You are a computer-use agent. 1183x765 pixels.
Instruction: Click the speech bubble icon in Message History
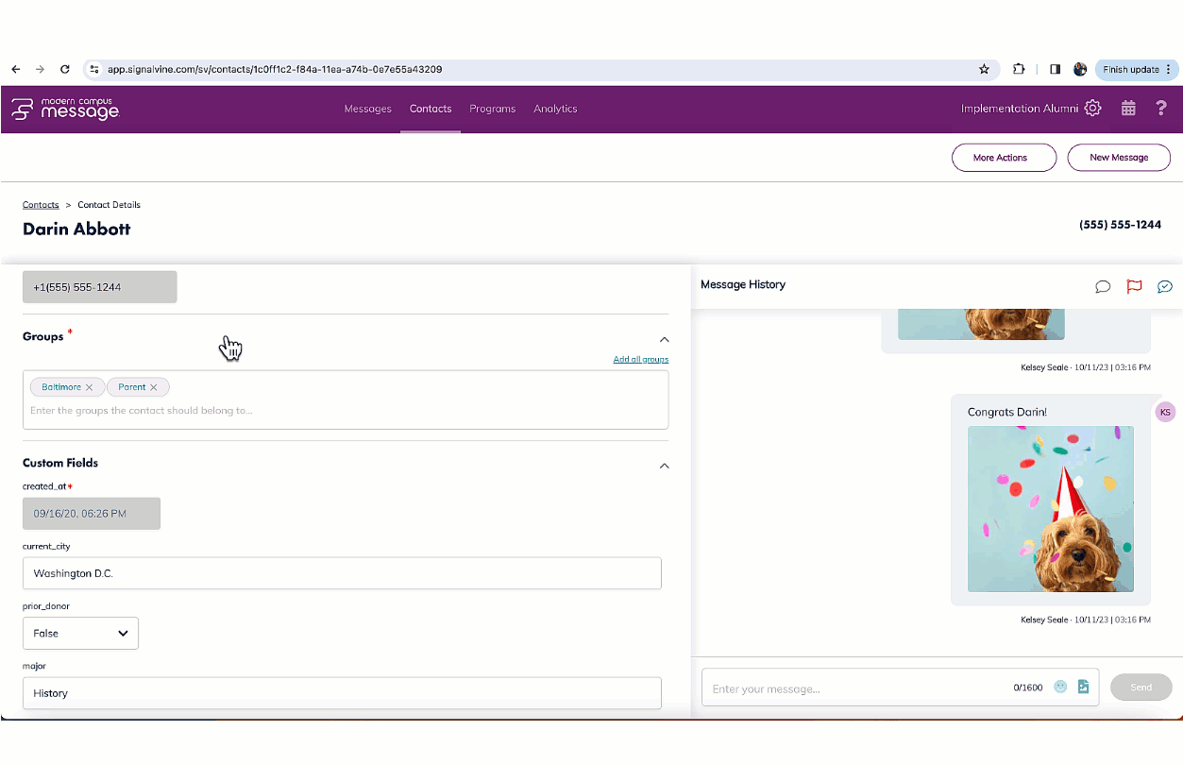click(1102, 286)
